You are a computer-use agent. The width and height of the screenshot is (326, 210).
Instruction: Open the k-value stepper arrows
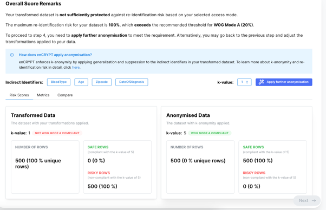pyautogui.click(x=247, y=82)
